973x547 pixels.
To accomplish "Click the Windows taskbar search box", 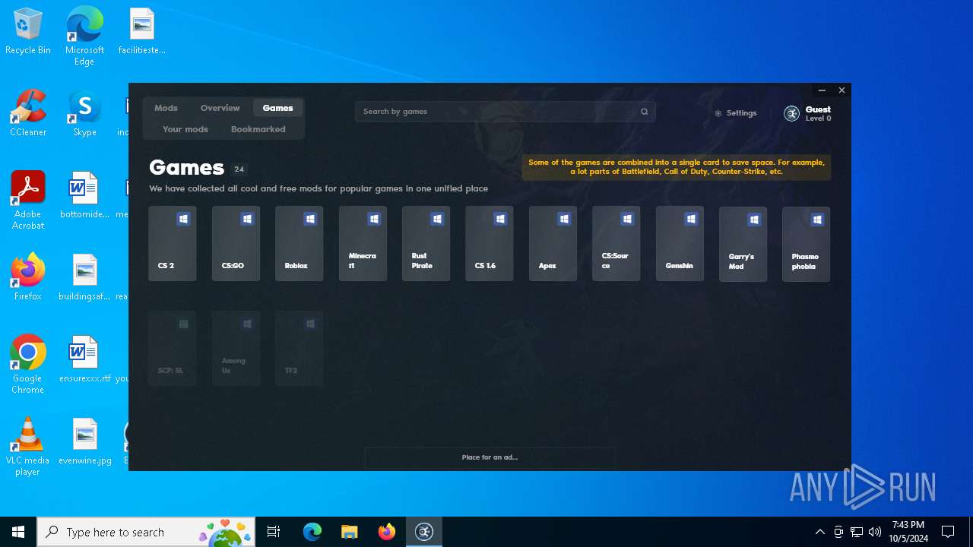I will pos(145,532).
